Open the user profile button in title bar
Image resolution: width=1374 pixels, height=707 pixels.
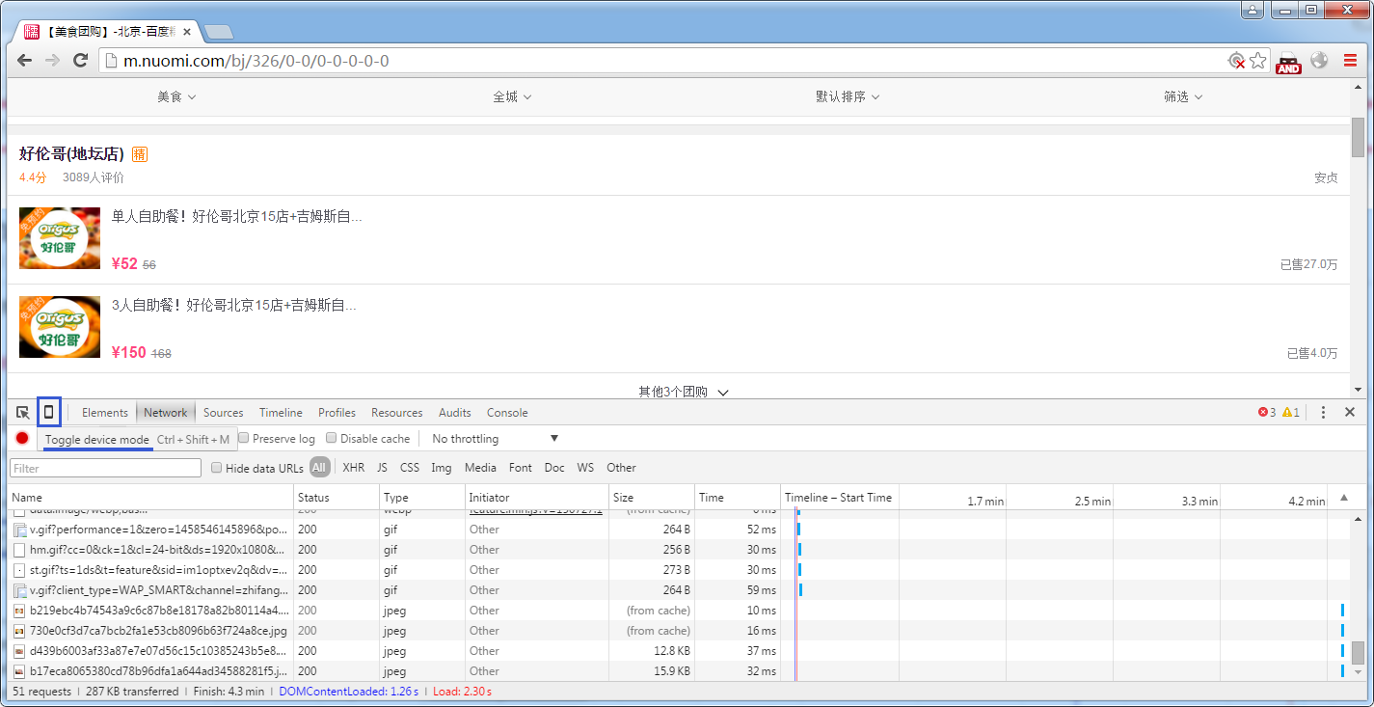[1253, 10]
